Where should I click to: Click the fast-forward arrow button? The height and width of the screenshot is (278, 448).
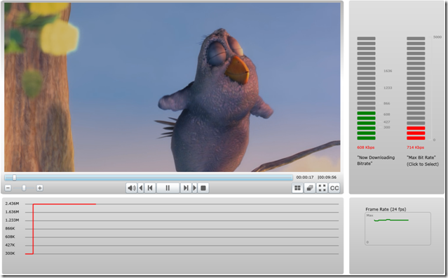195,188
